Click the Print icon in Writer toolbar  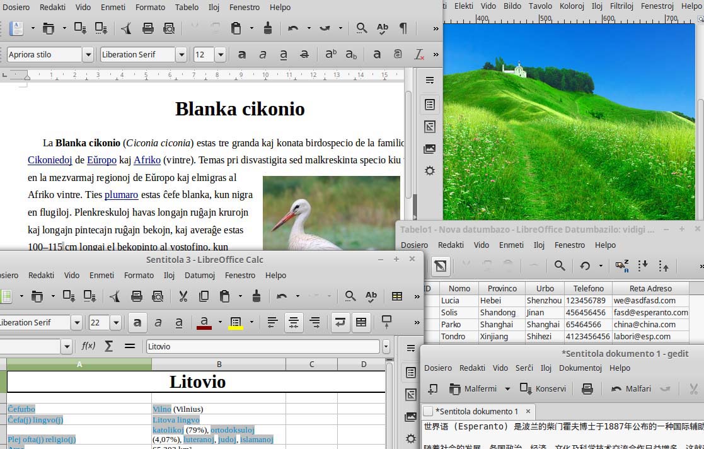(x=147, y=28)
